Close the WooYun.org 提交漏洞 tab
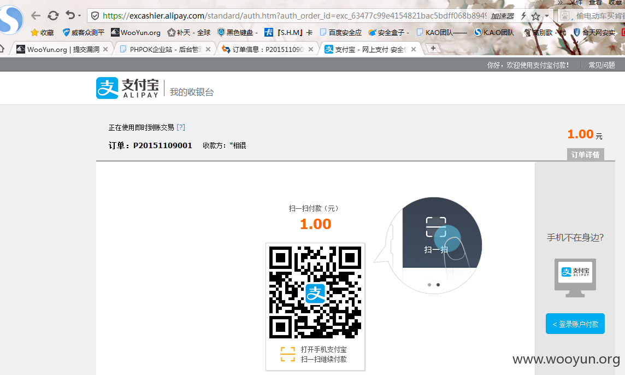Viewport: 625px width, 375px height. 105,49
